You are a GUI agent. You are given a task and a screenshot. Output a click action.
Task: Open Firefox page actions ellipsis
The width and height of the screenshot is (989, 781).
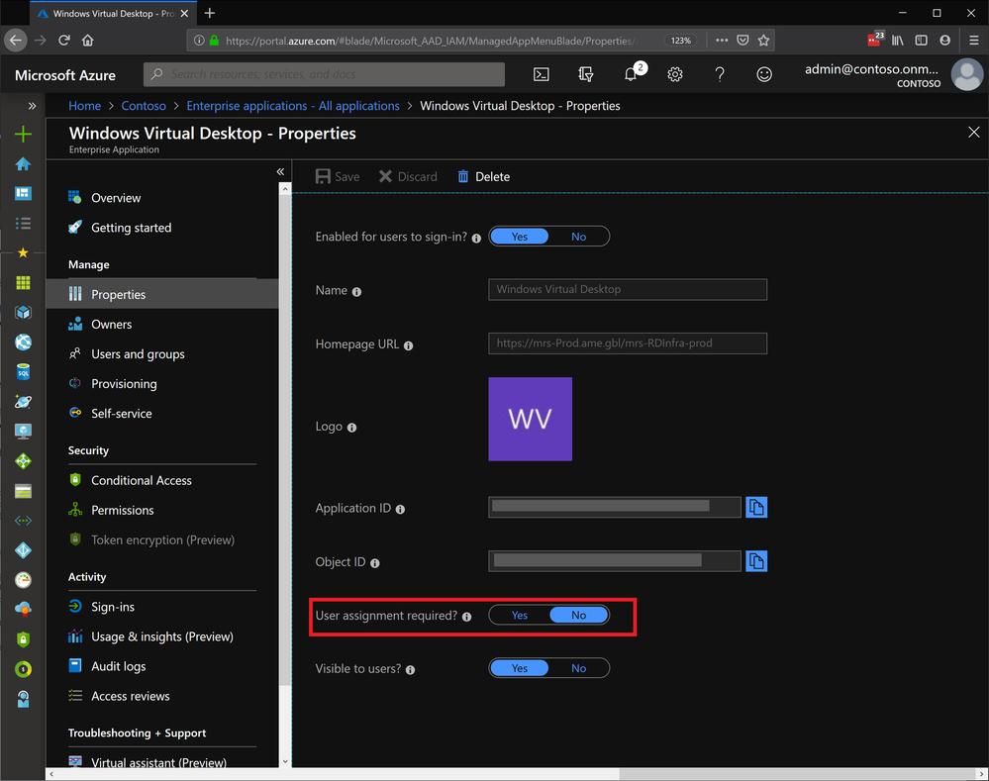(x=722, y=41)
